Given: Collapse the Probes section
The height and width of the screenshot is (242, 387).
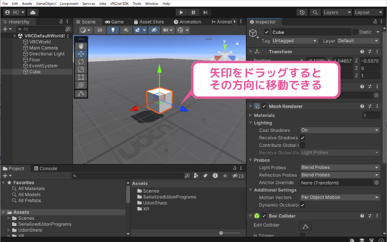Looking at the screenshot, I should click(x=251, y=160).
